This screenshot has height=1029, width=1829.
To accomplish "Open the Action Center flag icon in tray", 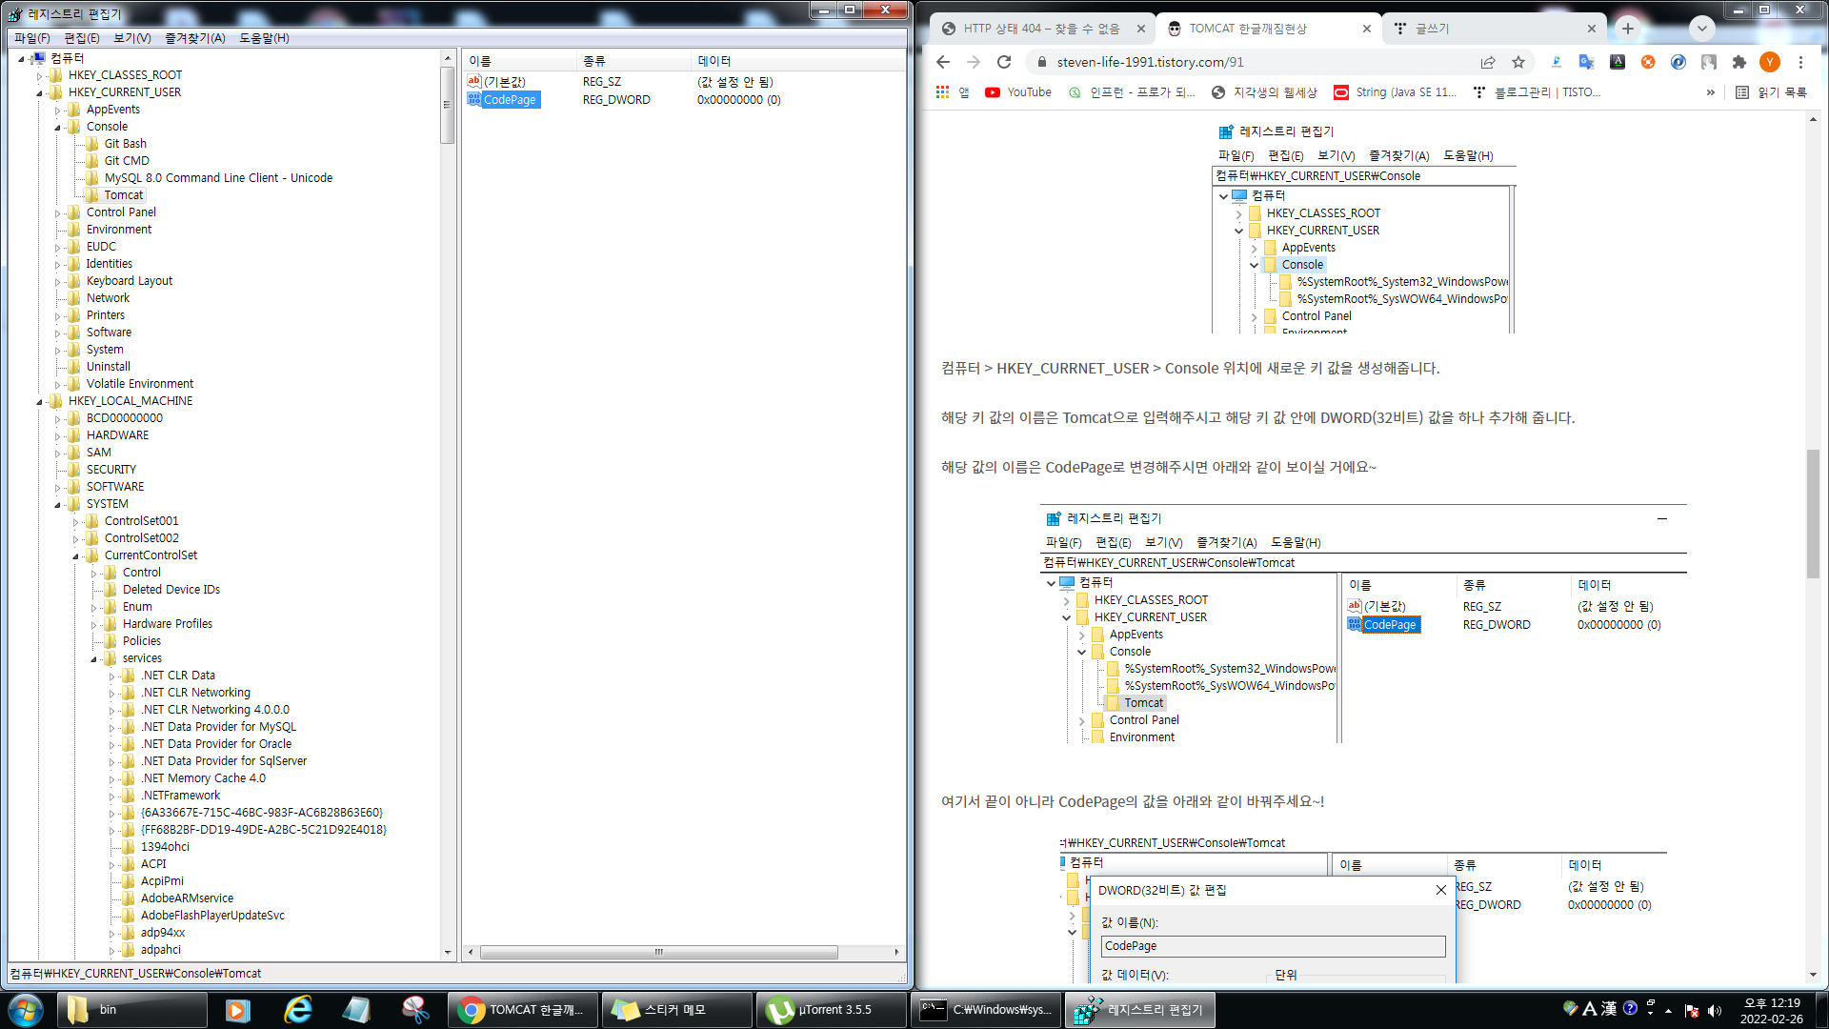I will 1692,1010.
